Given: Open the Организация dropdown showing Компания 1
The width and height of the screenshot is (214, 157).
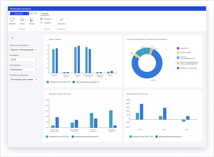Looking at the screenshot, I should click(x=24, y=70).
